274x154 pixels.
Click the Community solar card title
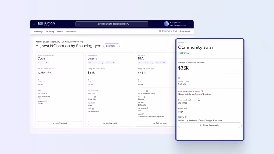pos(196,47)
